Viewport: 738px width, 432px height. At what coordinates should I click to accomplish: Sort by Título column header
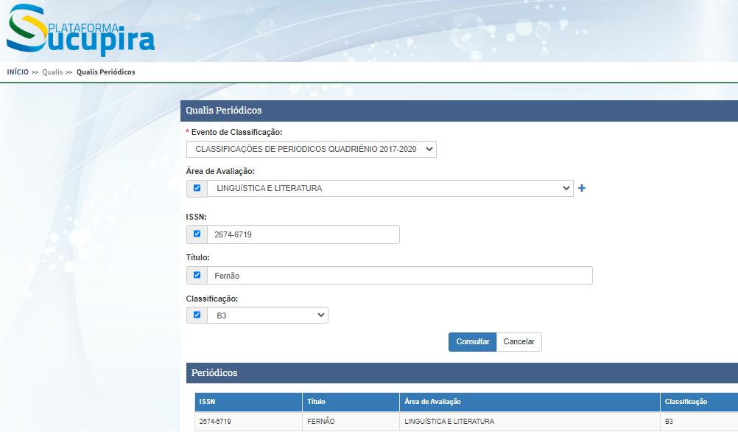pyautogui.click(x=351, y=402)
